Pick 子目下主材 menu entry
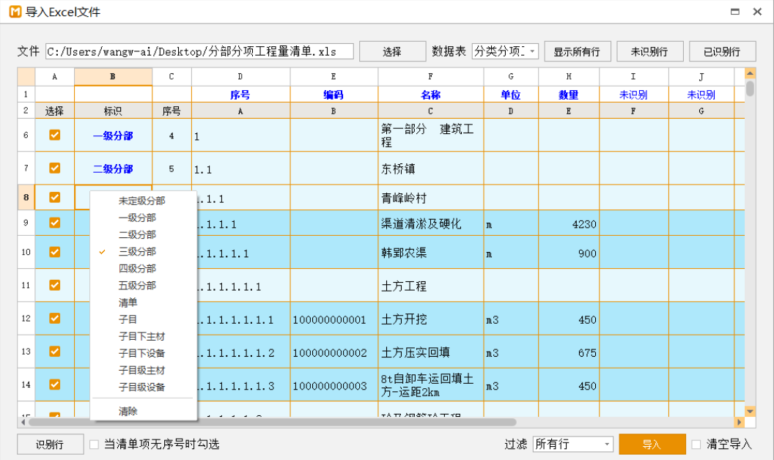This screenshot has width=774, height=460. tap(141, 336)
